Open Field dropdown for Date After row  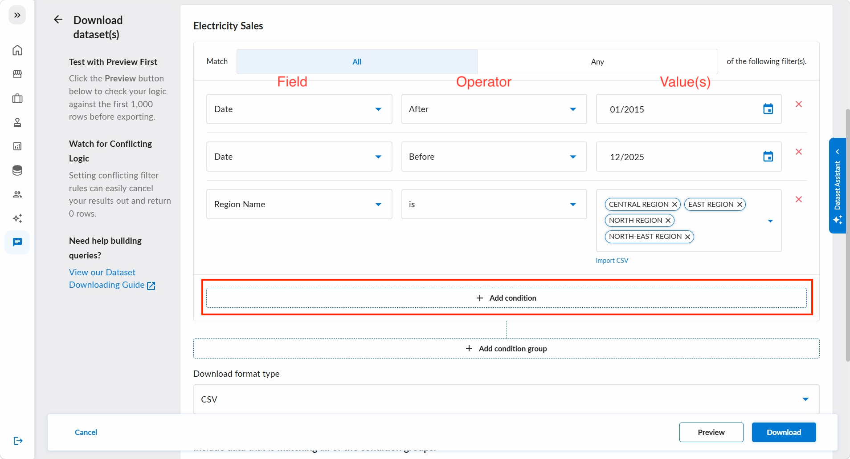point(299,109)
